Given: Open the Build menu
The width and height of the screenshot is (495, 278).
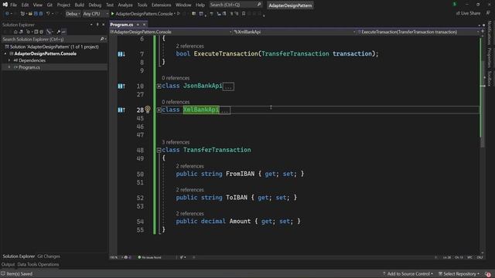Looking at the screenshot, I should point(79,5).
